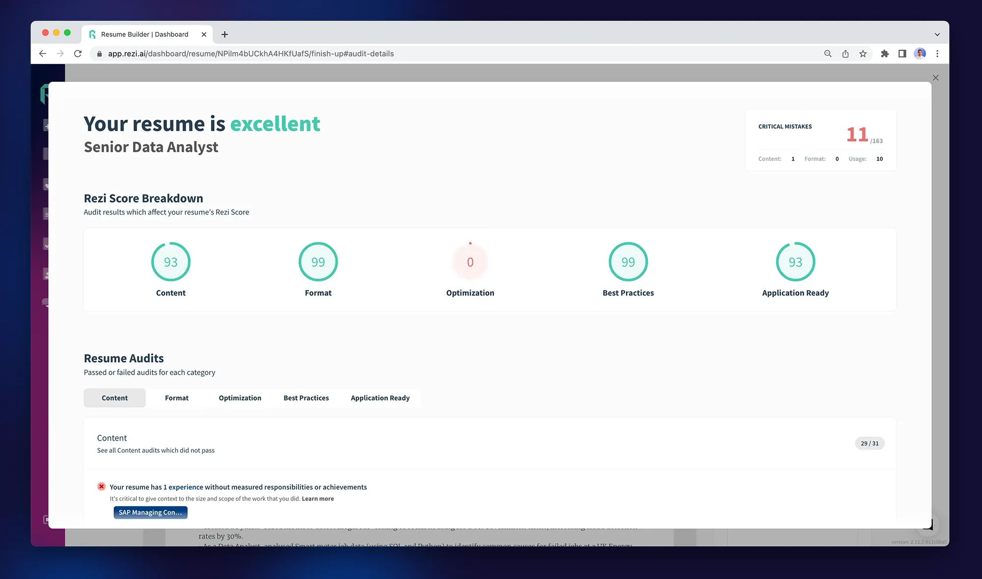This screenshot has width=982, height=579.
Task: Toggle the browser side panel
Action: click(x=902, y=54)
